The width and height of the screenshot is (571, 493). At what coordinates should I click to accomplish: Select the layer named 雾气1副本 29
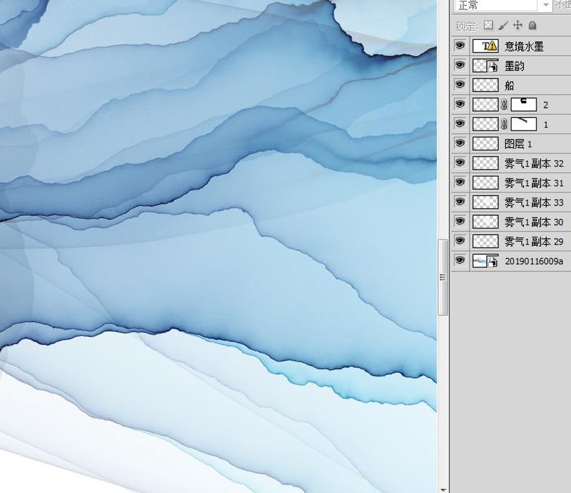pos(534,241)
